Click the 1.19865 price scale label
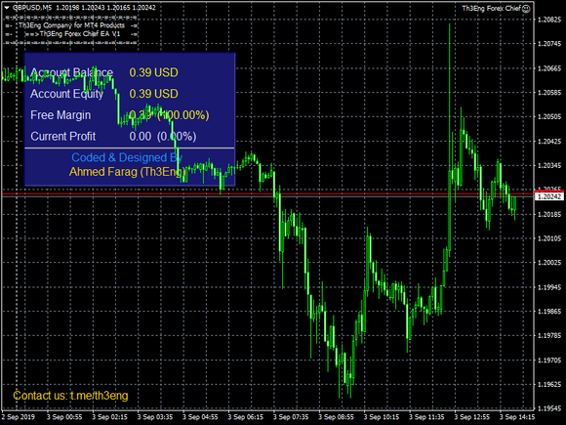This screenshot has height=425, width=566. [549, 312]
